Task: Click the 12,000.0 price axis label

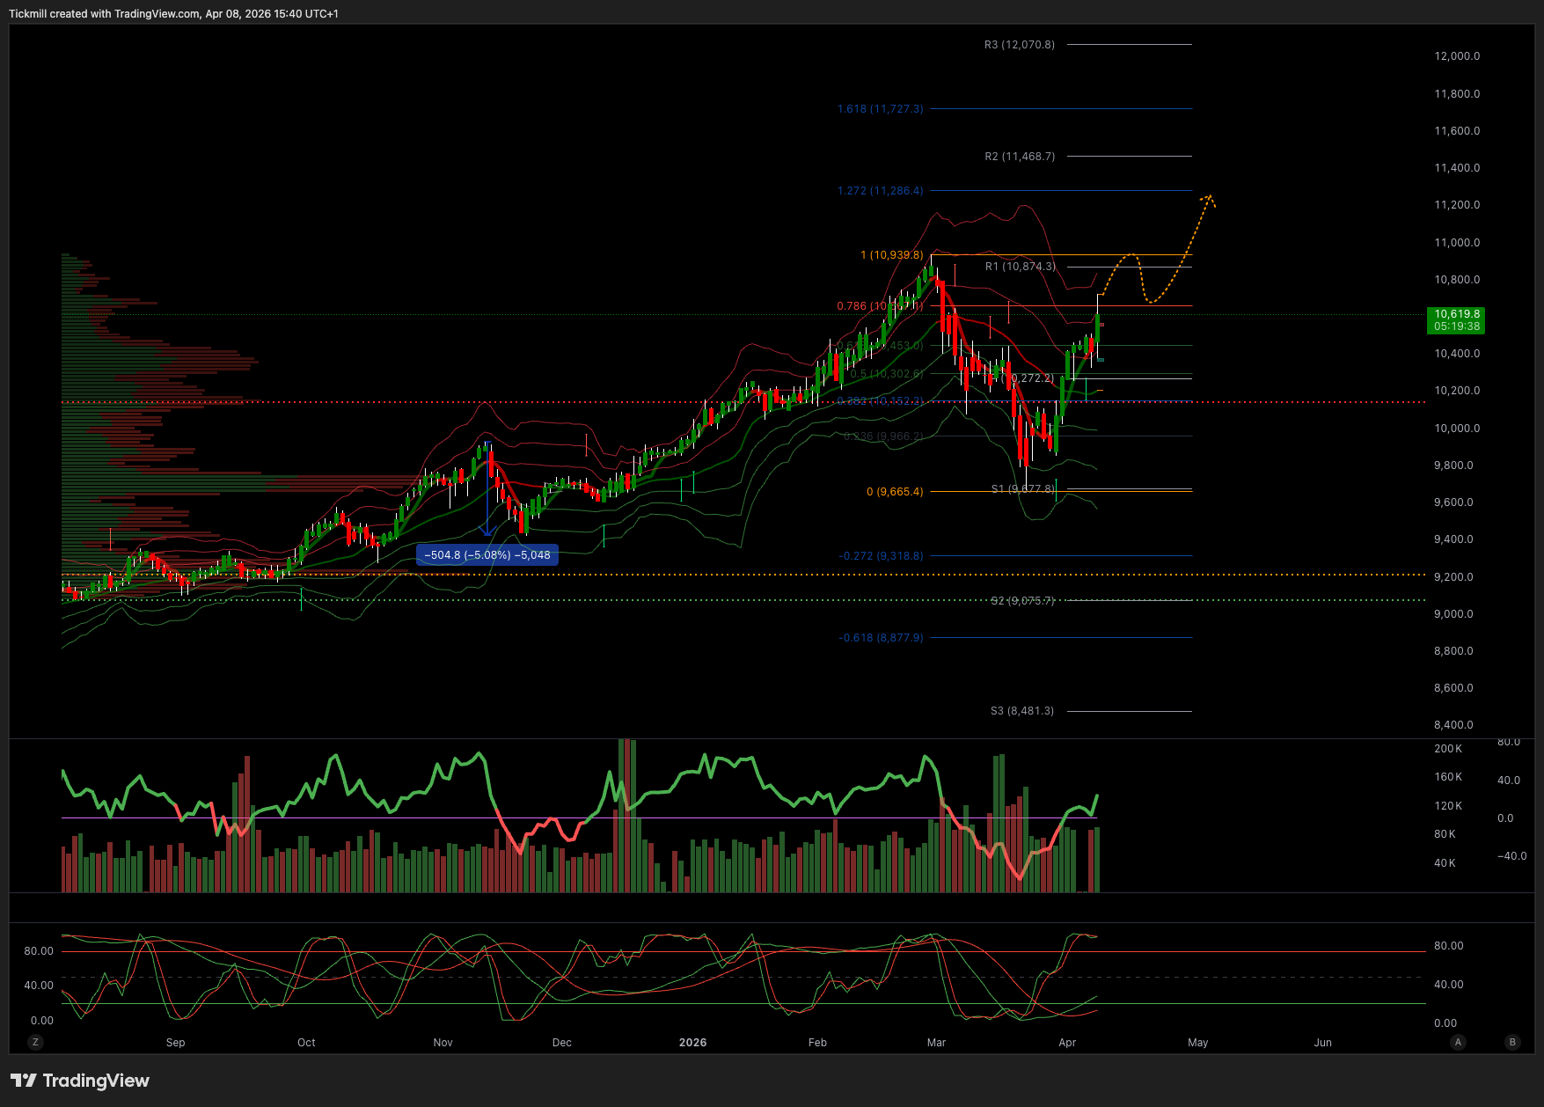Action: [x=1457, y=56]
